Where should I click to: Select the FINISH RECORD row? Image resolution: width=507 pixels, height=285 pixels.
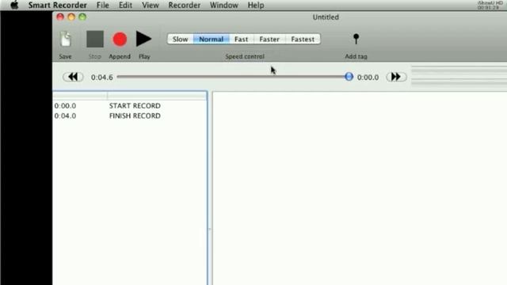coord(130,116)
